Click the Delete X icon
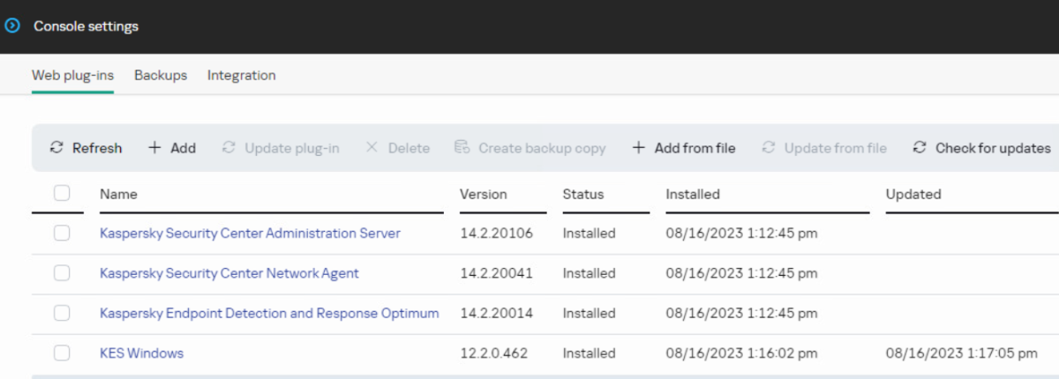Viewport: 1059px width, 379px height. coord(372,148)
